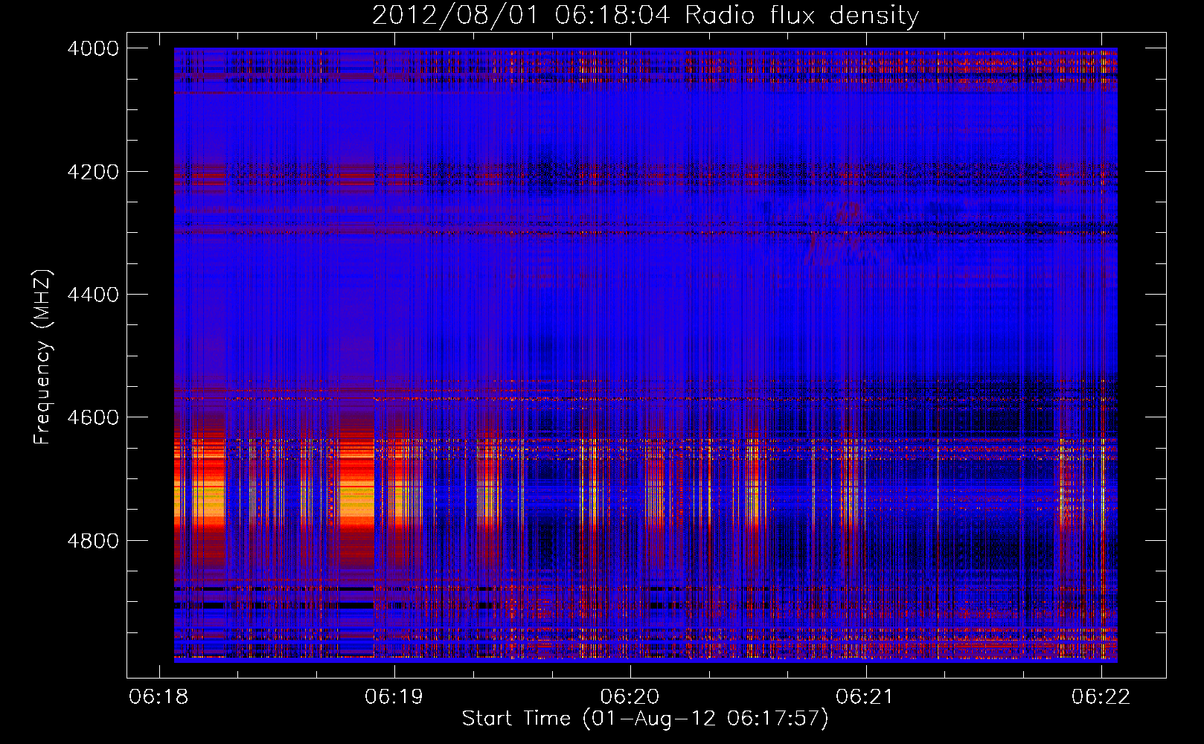Click the 4000 frequency tick label
Image resolution: width=1204 pixels, height=744 pixels.
93,48
